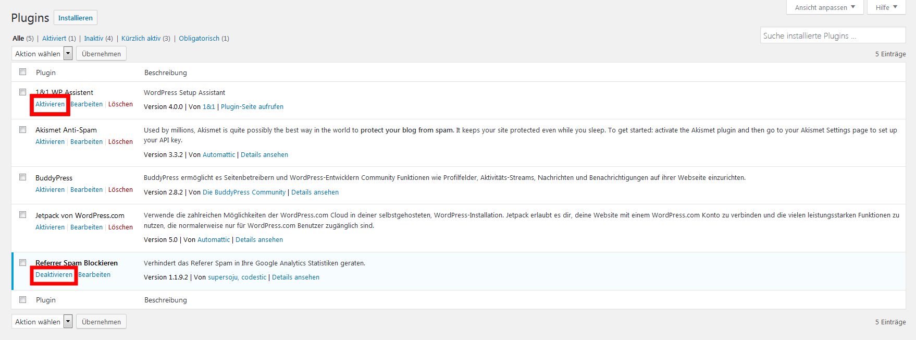
Task: Click the top Übernehmen button
Action: coord(101,54)
